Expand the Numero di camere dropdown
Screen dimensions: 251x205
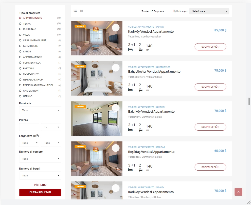pos(40,159)
